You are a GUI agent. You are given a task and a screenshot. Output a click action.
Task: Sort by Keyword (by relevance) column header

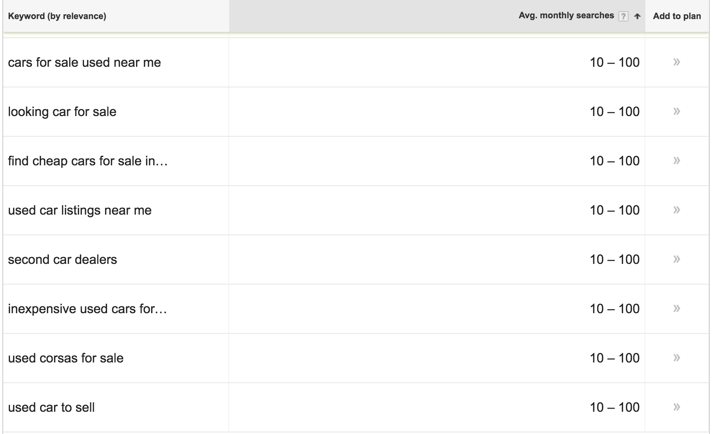[x=57, y=16]
